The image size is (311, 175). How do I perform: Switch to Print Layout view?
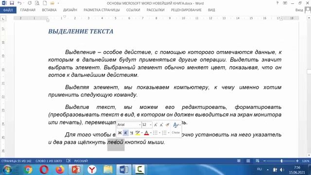(x=248, y=161)
